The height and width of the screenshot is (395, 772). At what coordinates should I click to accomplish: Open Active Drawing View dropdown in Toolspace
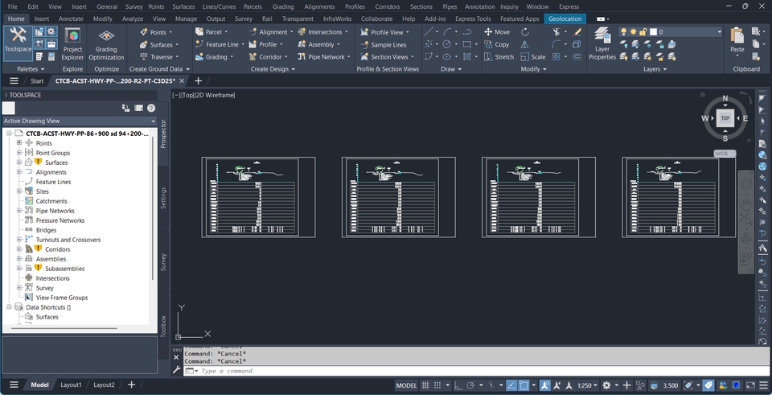[78, 121]
